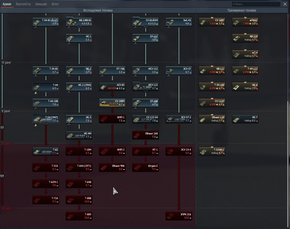Open the Авиация tab

coord(41,4)
